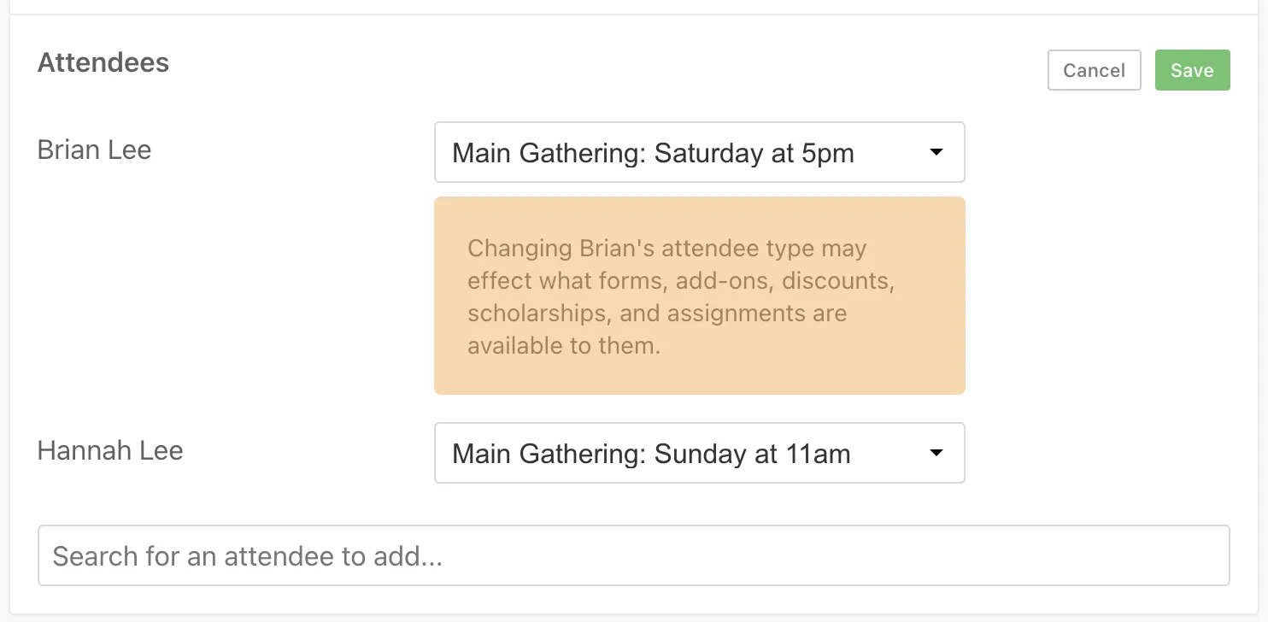Click the caret arrow beside Sunday at 11am

936,453
